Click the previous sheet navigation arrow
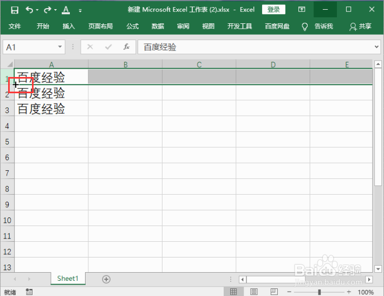 click(x=15, y=279)
